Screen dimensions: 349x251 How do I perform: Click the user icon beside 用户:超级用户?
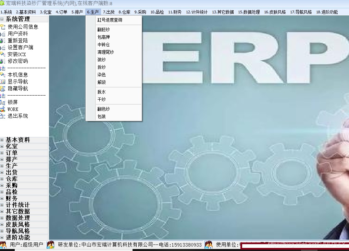coord(3,245)
